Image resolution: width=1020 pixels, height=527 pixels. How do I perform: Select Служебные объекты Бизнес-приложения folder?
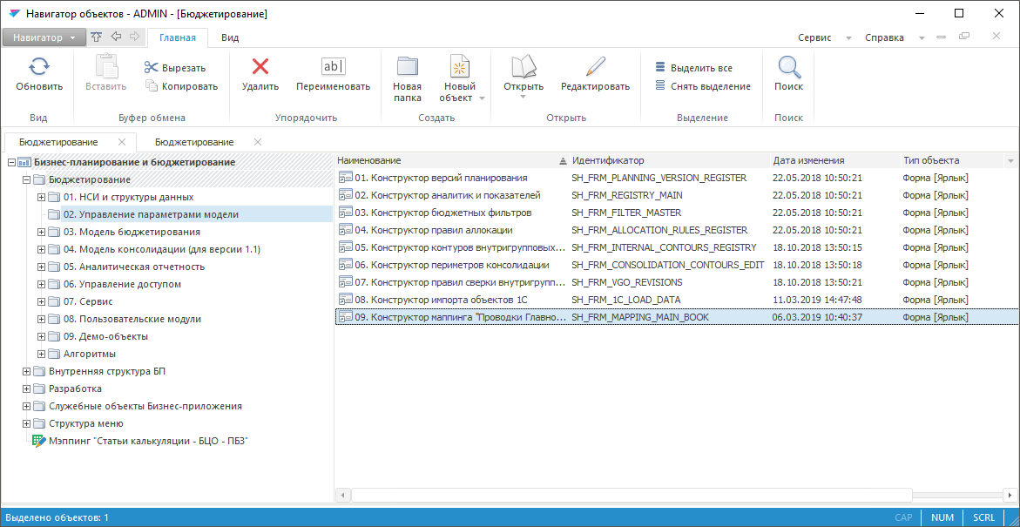point(145,407)
